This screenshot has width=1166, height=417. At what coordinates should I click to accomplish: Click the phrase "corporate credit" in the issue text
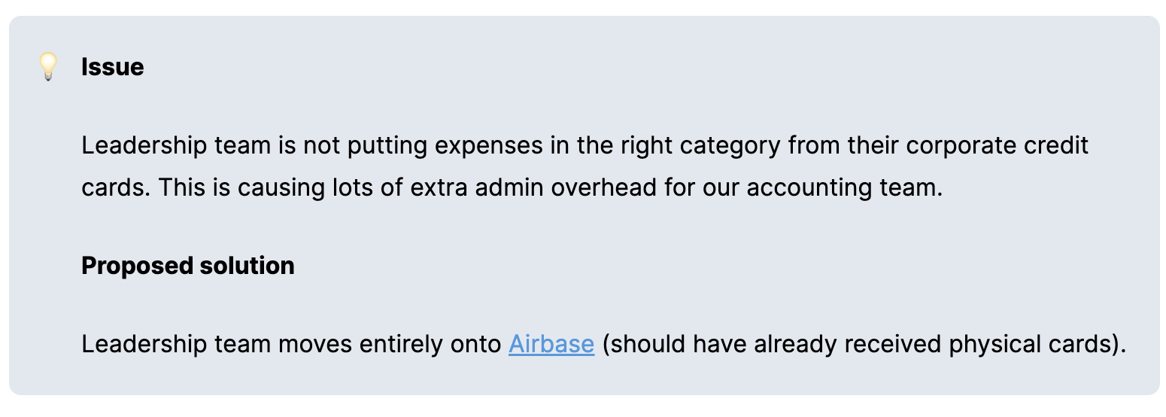tap(997, 145)
